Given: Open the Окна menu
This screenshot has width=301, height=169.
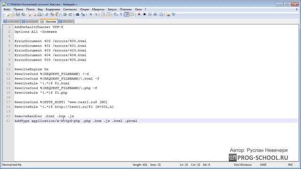Looking at the screenshot, I should click(138, 9).
